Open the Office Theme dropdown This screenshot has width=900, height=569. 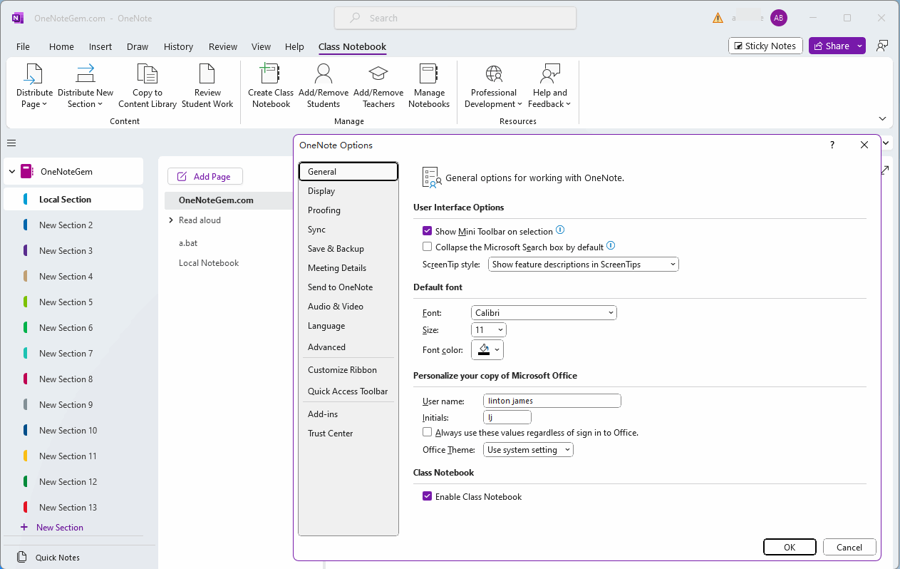click(x=529, y=450)
